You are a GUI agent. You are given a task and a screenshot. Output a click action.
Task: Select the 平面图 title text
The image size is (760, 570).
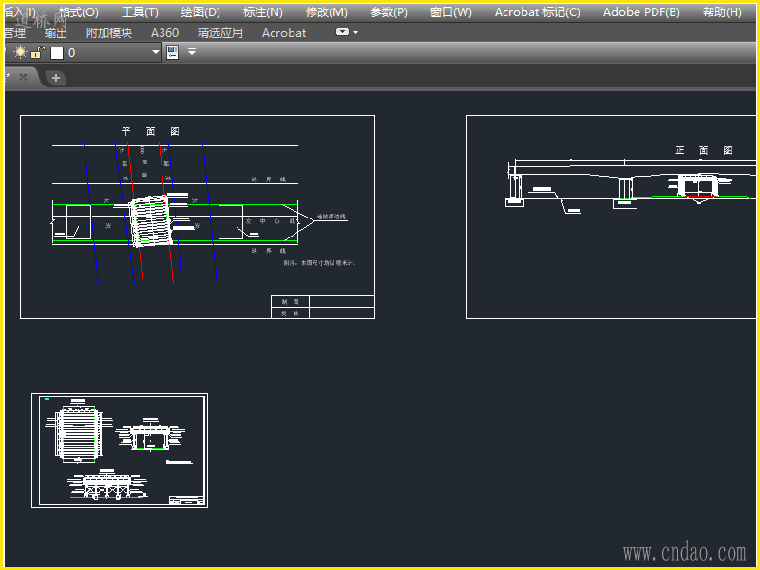pyautogui.click(x=150, y=131)
